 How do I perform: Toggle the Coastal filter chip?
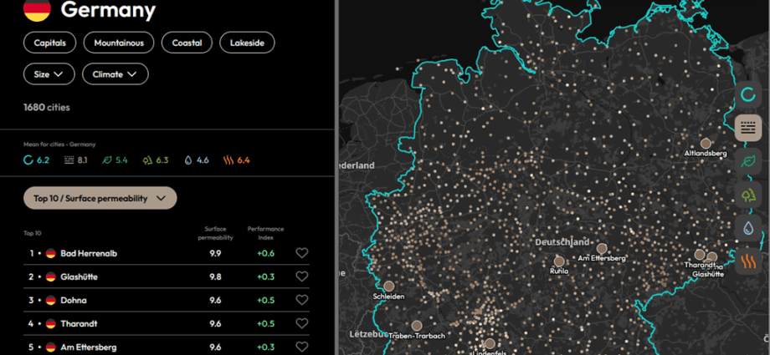pos(187,43)
